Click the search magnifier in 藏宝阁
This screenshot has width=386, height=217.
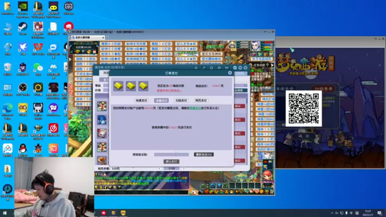coord(245,73)
